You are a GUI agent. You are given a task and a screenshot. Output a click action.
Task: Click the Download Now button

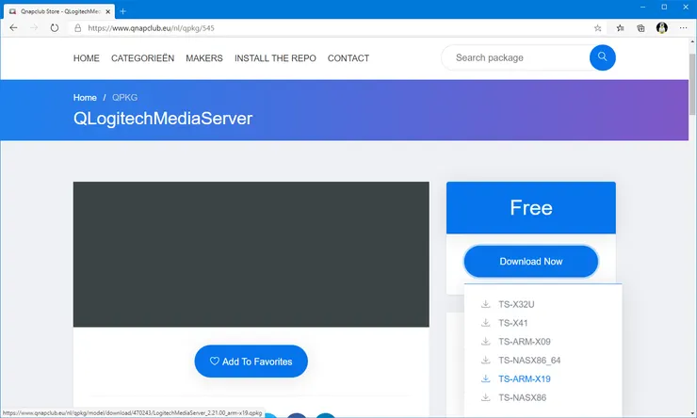[530, 261]
